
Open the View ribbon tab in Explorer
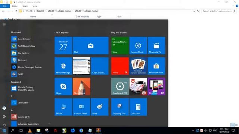pyautogui.click(x=35, y=6)
